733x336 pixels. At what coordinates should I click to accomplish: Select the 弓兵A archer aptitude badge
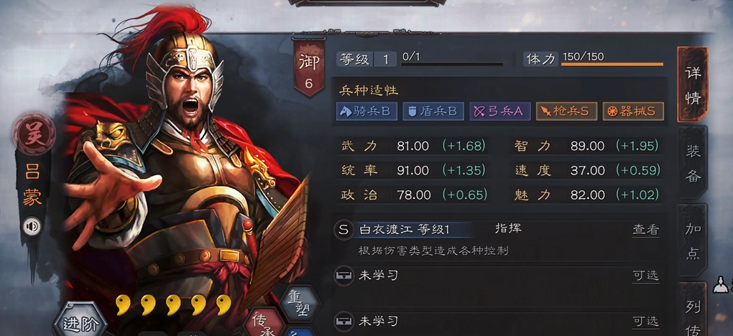pyautogui.click(x=499, y=111)
